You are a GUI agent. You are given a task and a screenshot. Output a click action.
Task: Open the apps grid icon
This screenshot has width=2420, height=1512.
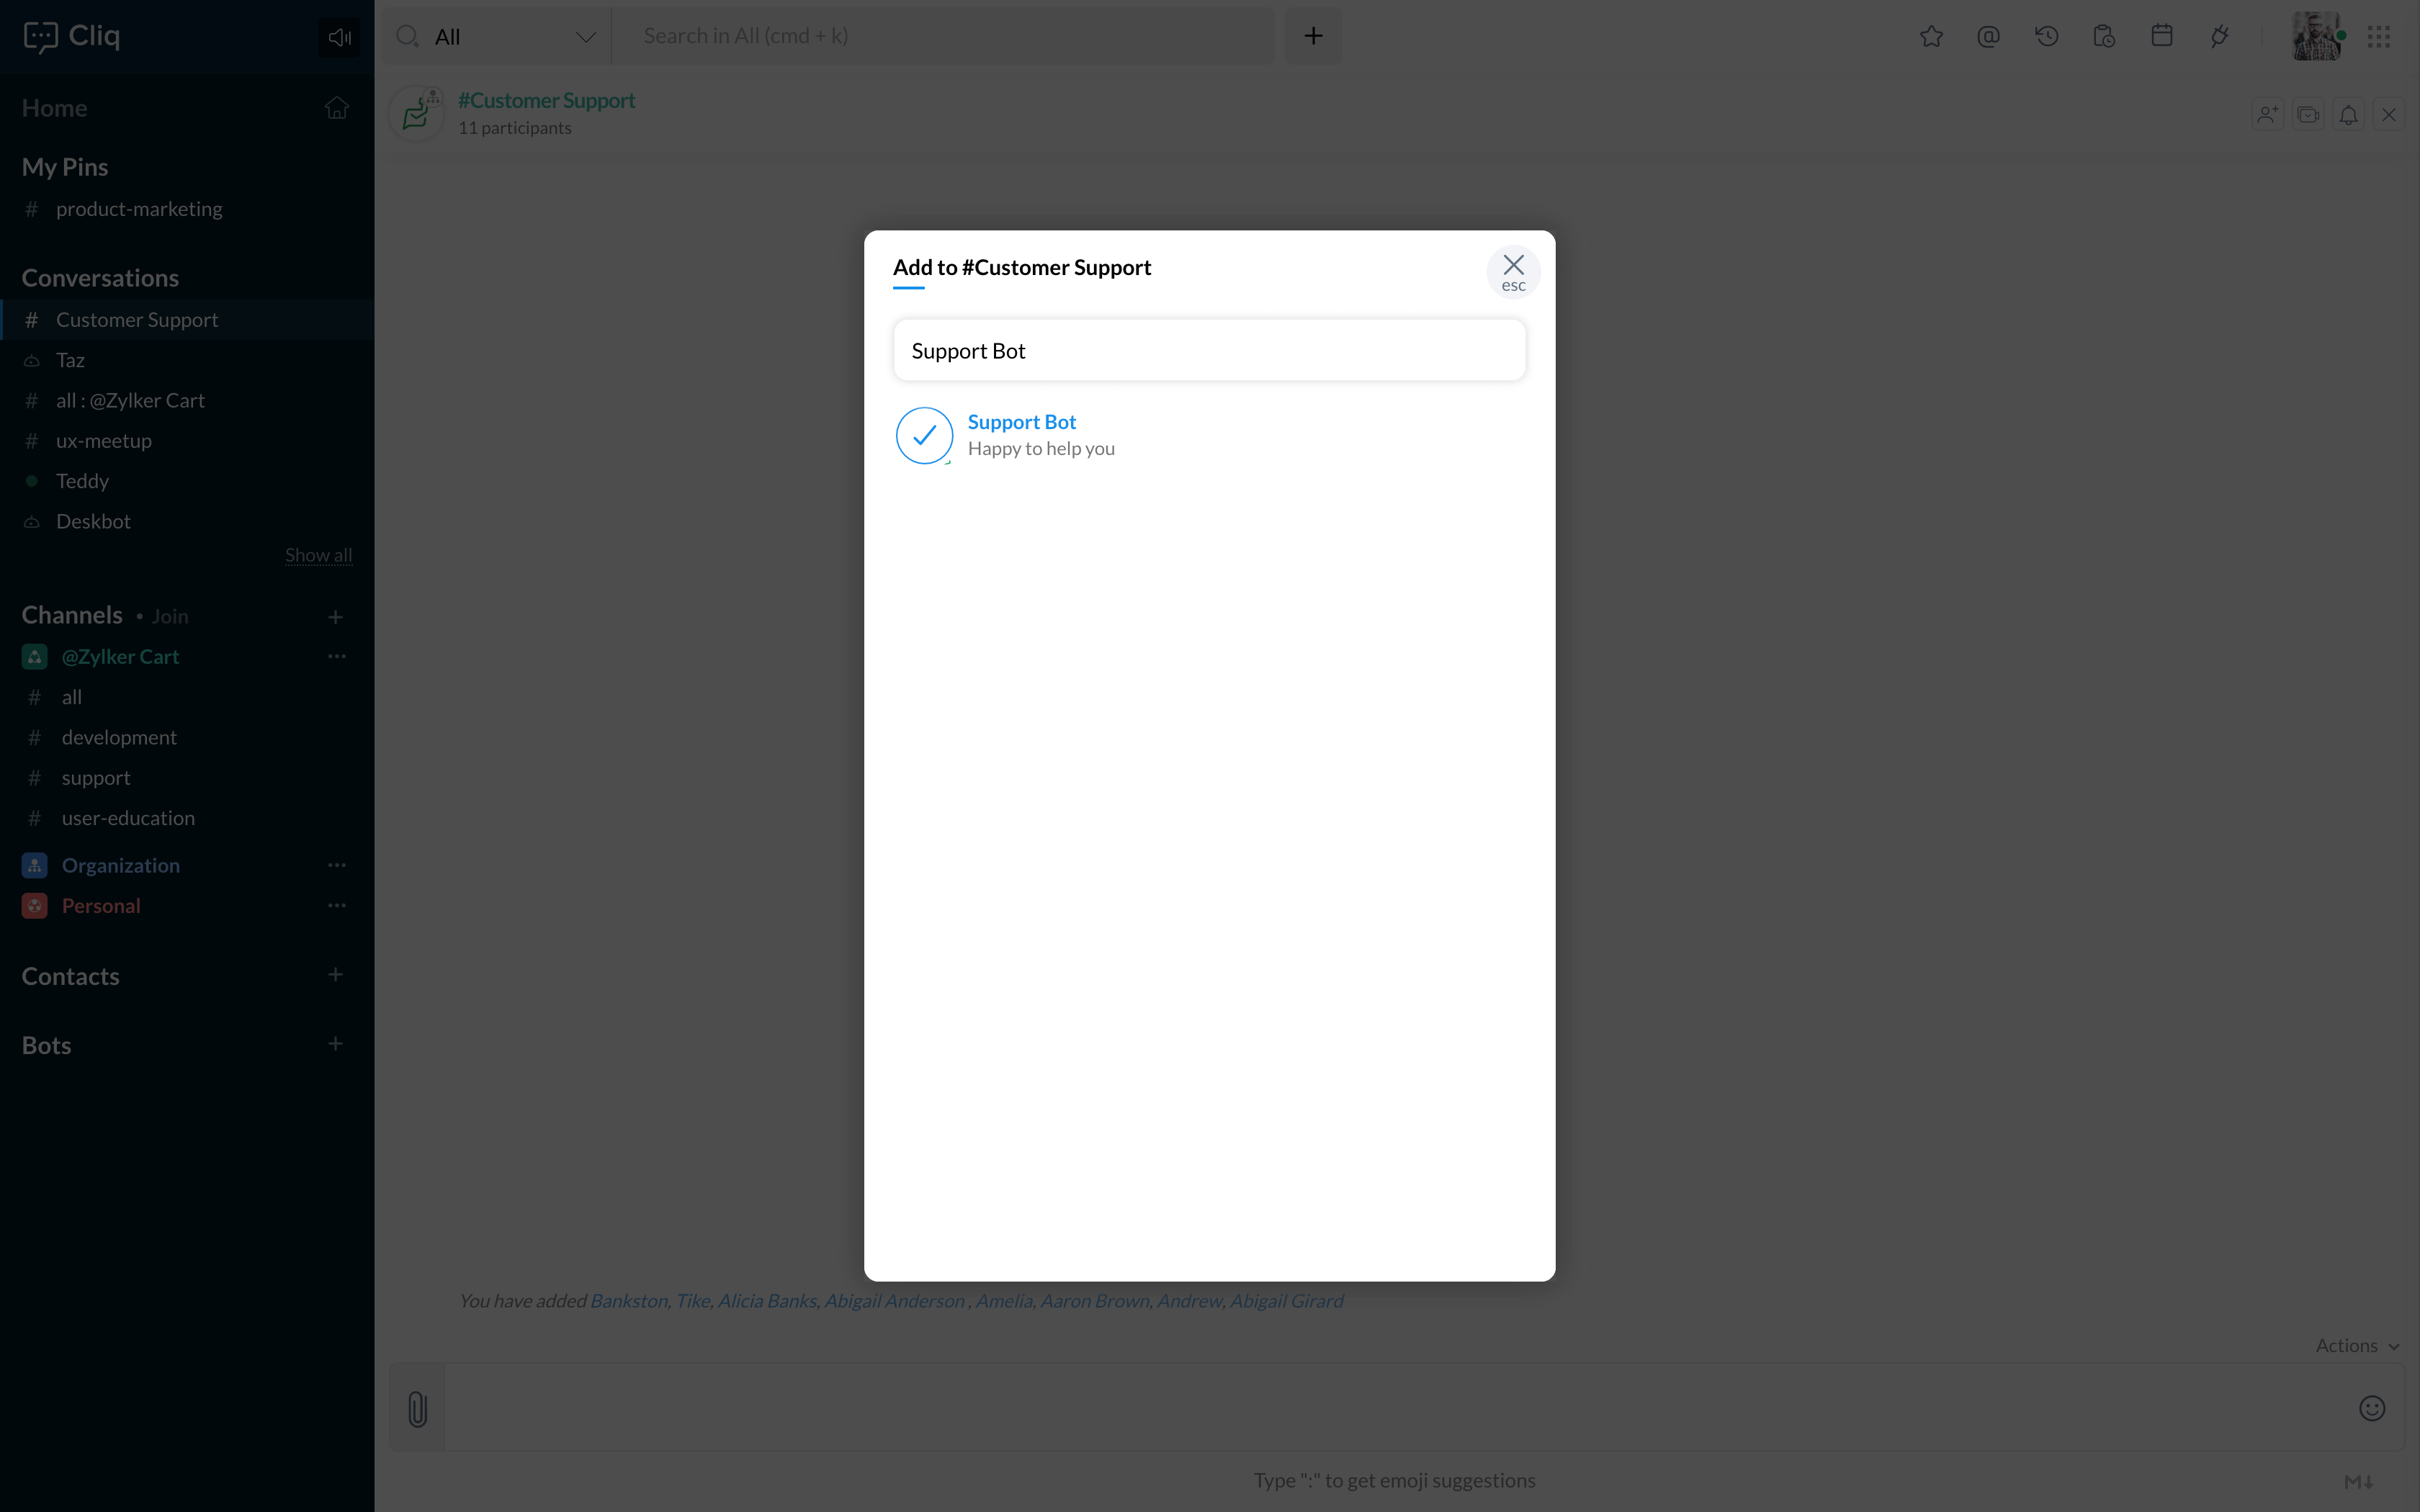click(x=2378, y=37)
